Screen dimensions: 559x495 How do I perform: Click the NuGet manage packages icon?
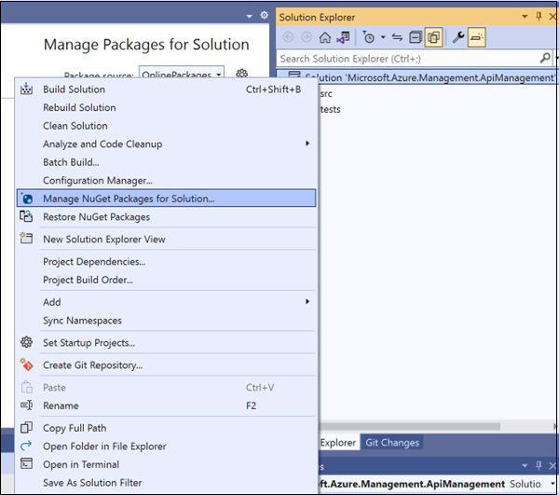coord(27,198)
